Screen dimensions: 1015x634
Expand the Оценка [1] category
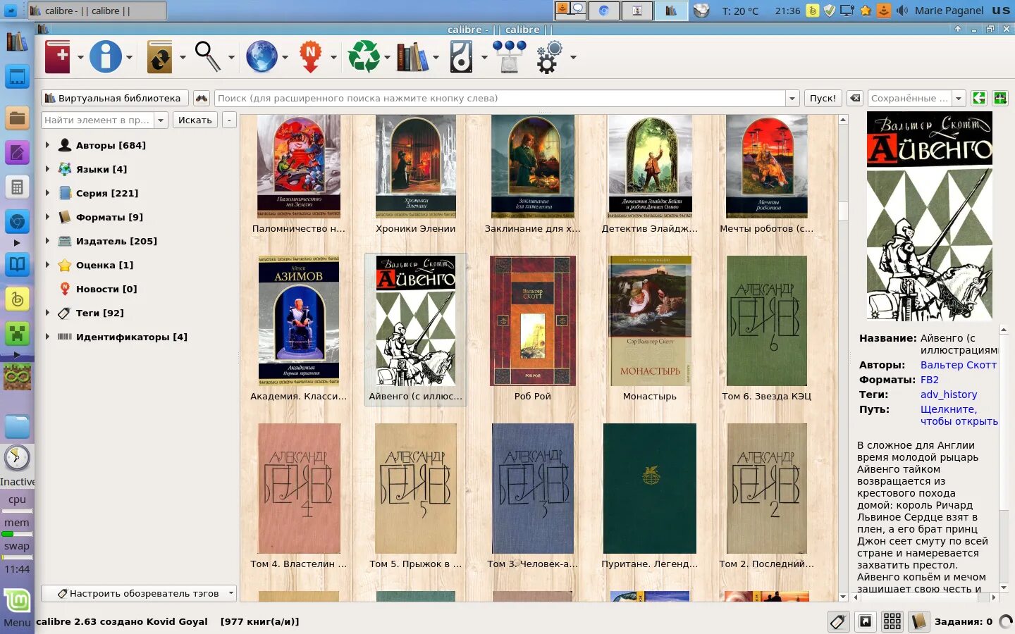47,265
